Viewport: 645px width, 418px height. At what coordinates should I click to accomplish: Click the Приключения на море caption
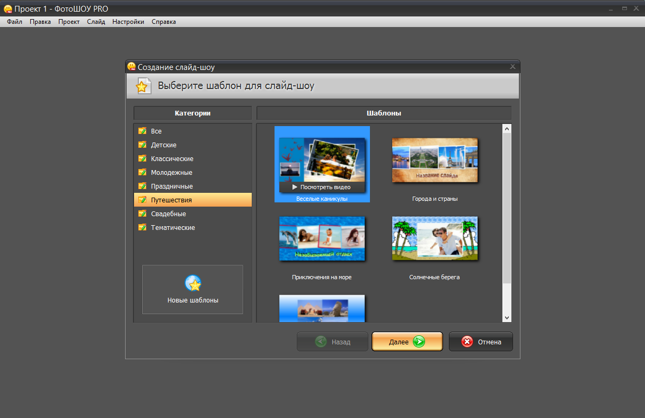(x=322, y=277)
